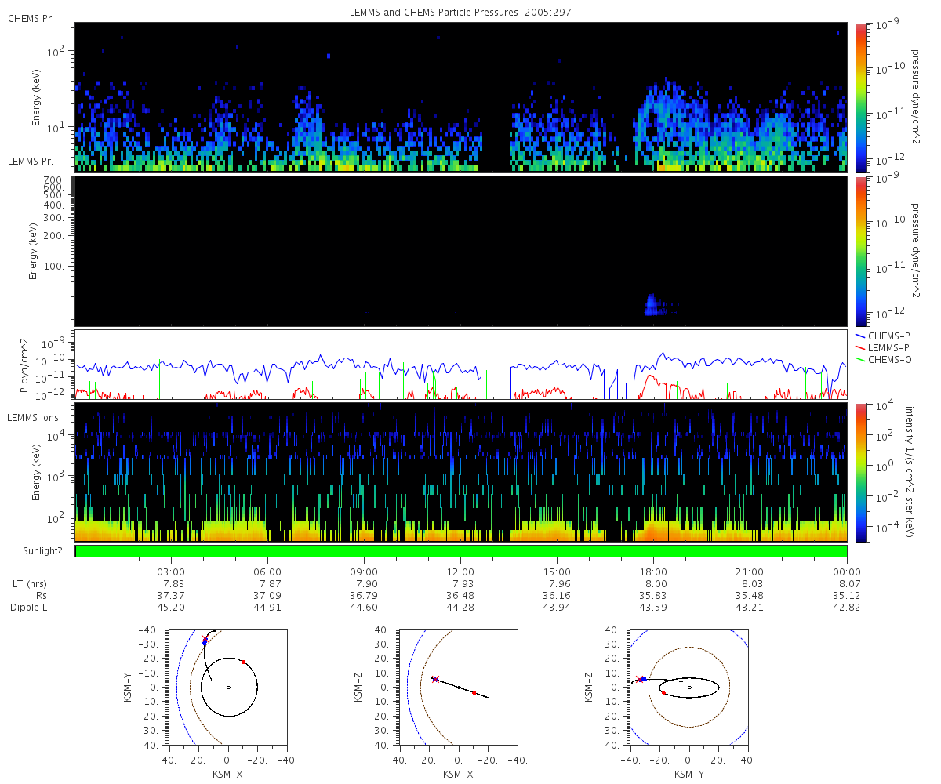Viewport: 941px width, 784px height.
Task: Click the CHEMS Pr. panel label
Action: [31, 19]
